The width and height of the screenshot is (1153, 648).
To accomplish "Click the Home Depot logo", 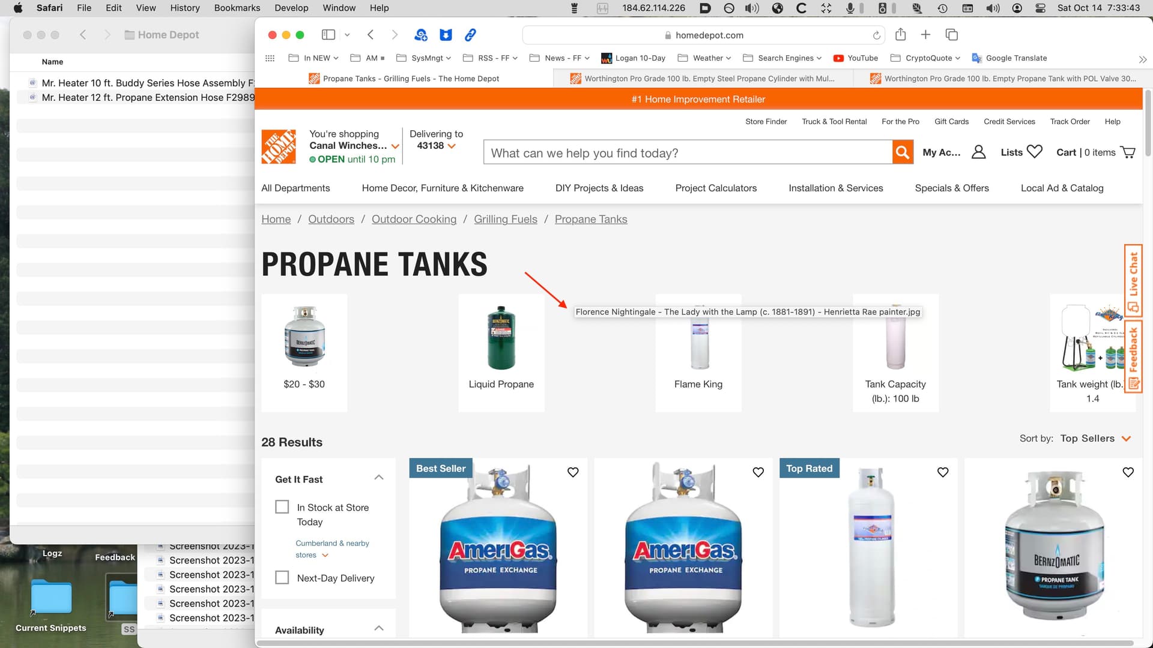I will [x=279, y=146].
